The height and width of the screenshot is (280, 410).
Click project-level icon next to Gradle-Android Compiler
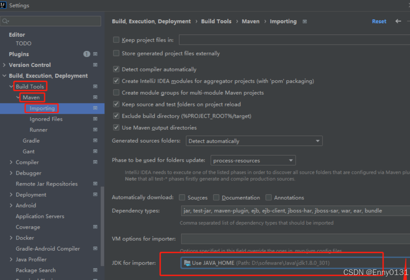coord(95,249)
